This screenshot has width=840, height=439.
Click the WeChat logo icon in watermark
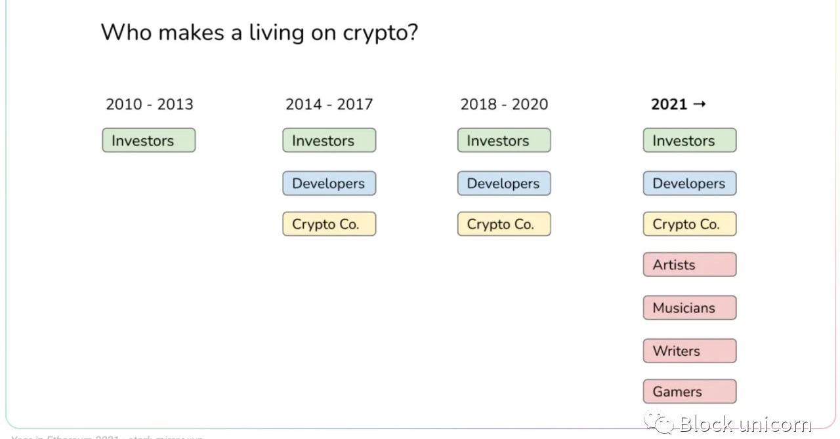[x=658, y=421]
